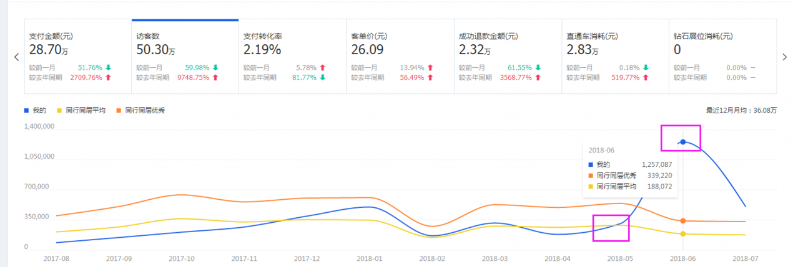Click the 50.30万 visitor count value
The image size is (793, 267).
[x=157, y=50]
